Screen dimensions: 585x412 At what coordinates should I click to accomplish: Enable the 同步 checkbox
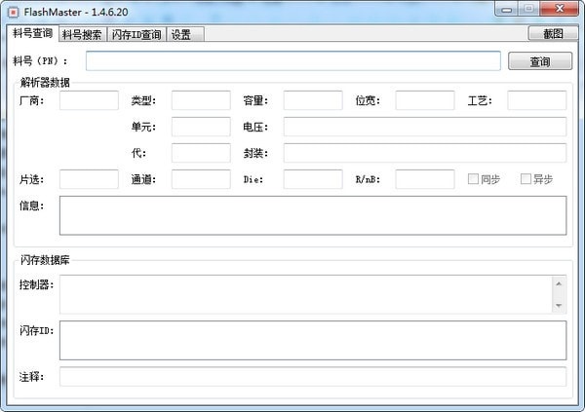click(x=473, y=179)
